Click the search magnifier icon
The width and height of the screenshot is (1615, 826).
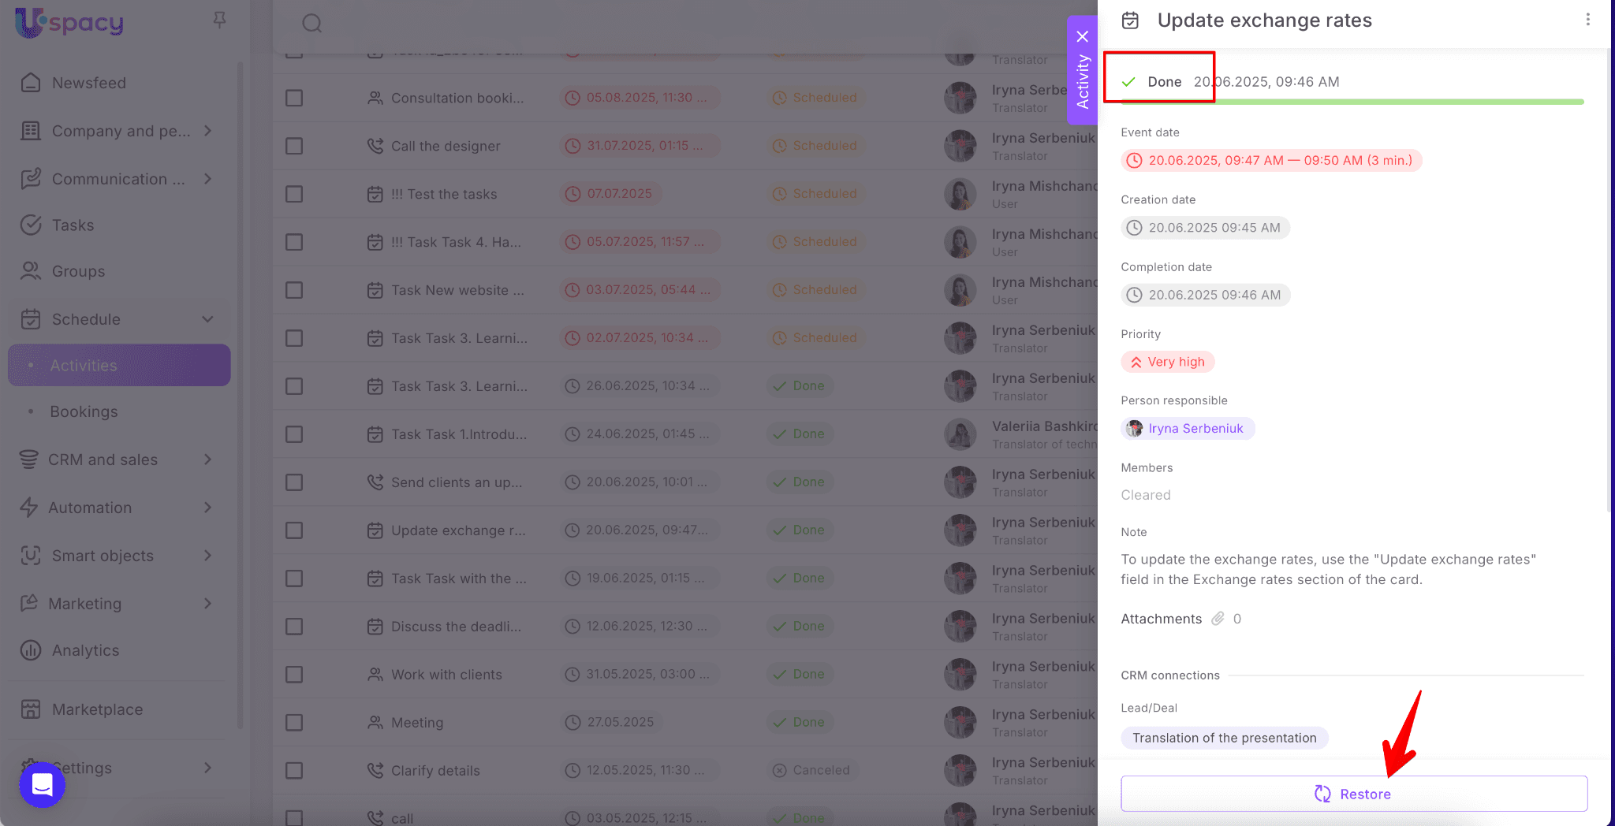click(x=312, y=23)
